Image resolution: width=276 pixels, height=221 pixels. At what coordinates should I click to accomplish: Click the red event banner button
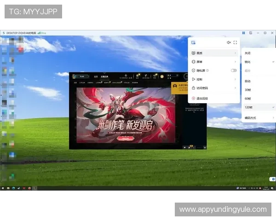click(122, 138)
